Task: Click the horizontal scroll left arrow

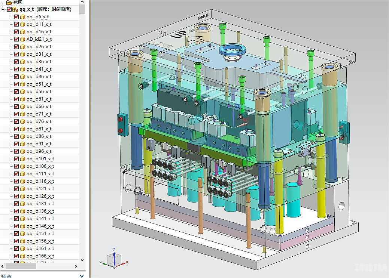Action: click(3, 266)
